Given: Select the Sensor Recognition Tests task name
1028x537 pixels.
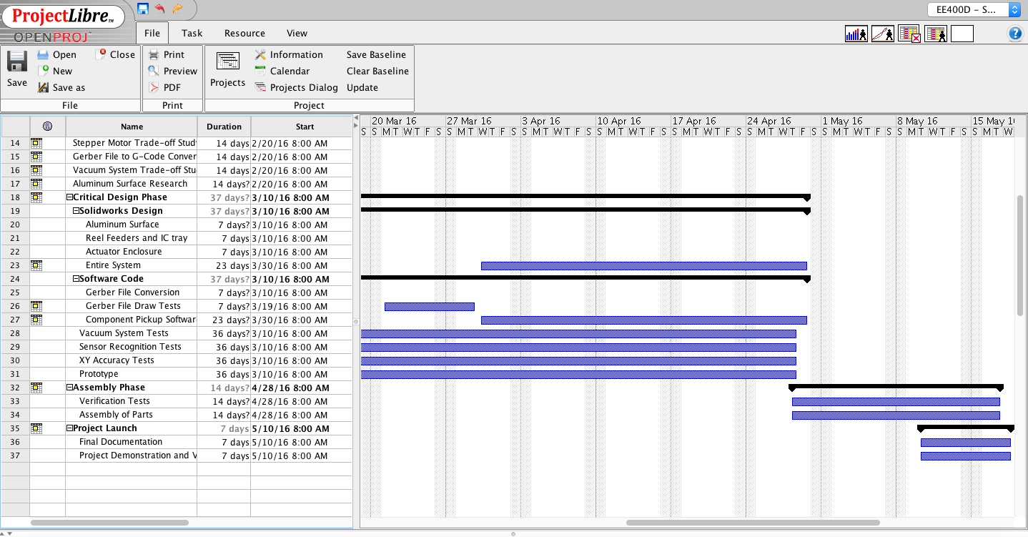Looking at the screenshot, I should (x=130, y=347).
